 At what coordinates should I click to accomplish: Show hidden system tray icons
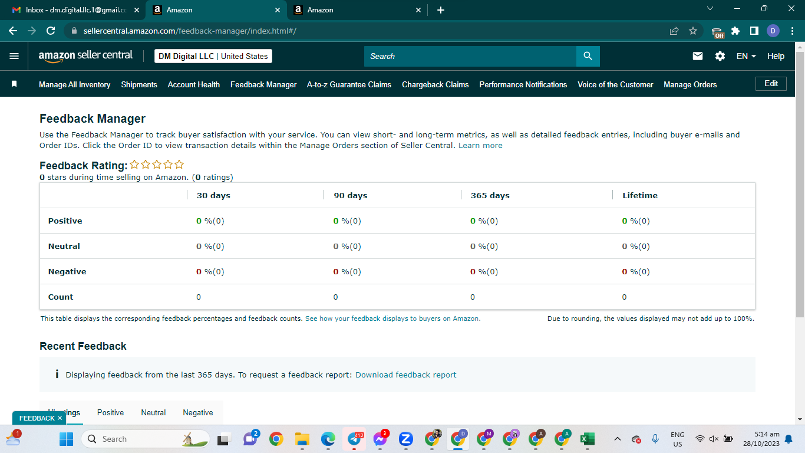(617, 439)
